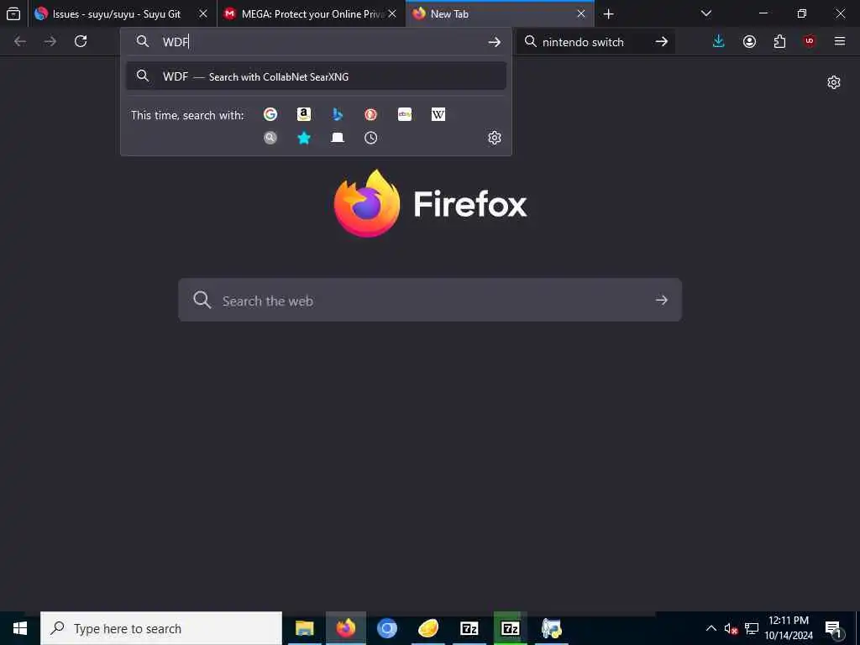
Task: Click the muted volume tray icon
Action: coord(731,628)
